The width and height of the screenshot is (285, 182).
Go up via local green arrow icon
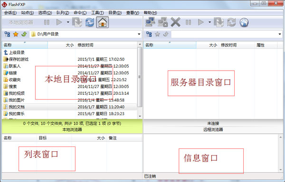pos(24,34)
